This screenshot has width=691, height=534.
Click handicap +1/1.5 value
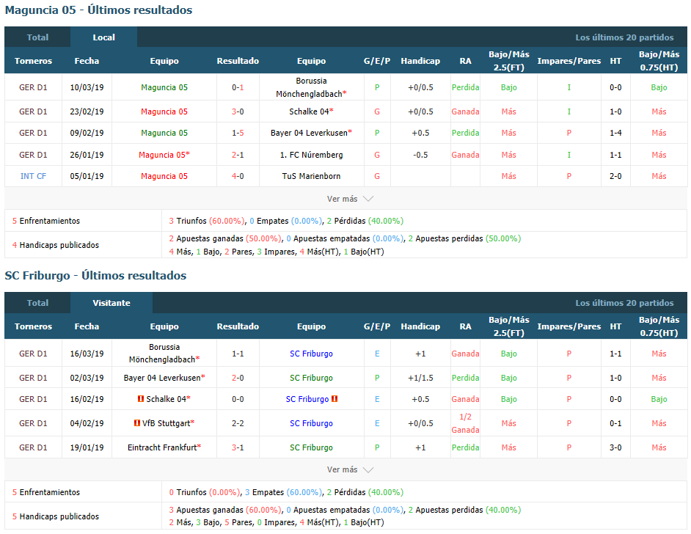[420, 378]
